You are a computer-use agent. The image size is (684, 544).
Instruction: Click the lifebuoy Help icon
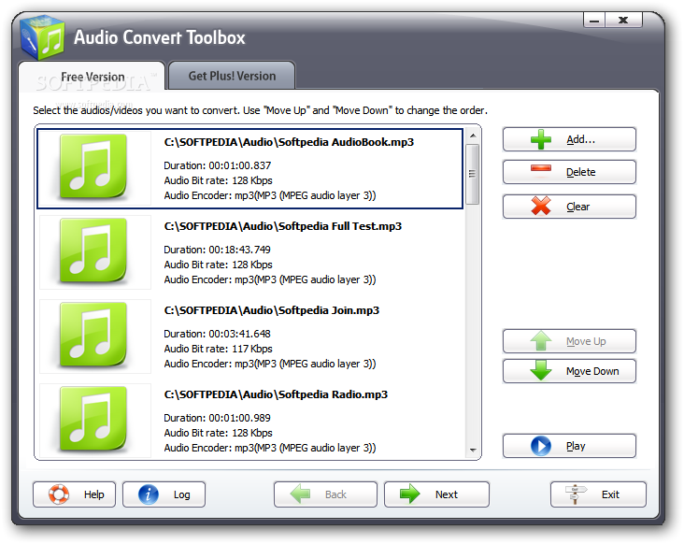(x=59, y=494)
